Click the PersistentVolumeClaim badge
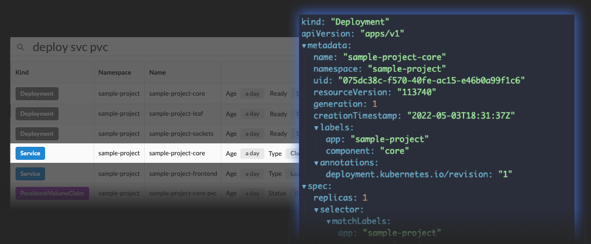Screen dimensions: 591x244 52,193
